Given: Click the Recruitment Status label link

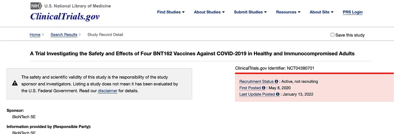Looking at the screenshot, I should [256, 81].
